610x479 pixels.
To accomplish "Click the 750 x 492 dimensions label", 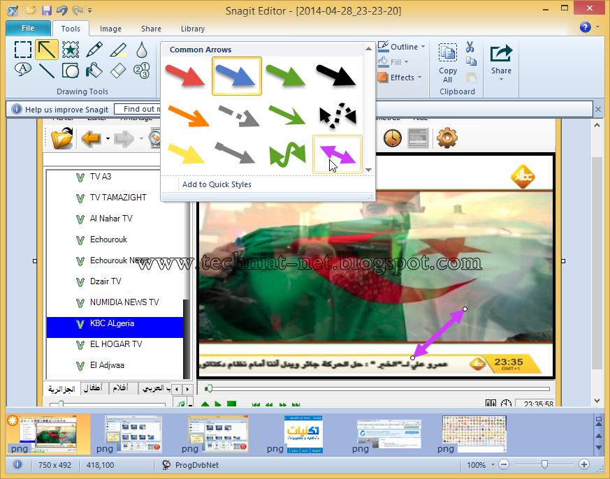I will click(x=55, y=465).
